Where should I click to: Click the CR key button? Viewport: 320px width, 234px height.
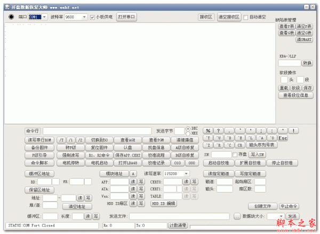pyautogui.click(x=240, y=145)
